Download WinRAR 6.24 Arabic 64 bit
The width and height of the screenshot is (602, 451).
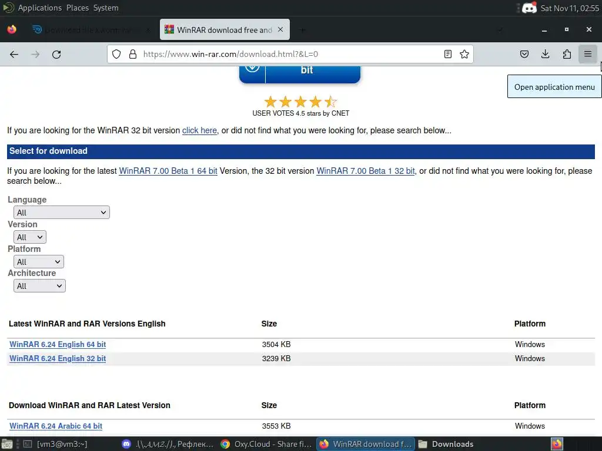click(x=56, y=426)
